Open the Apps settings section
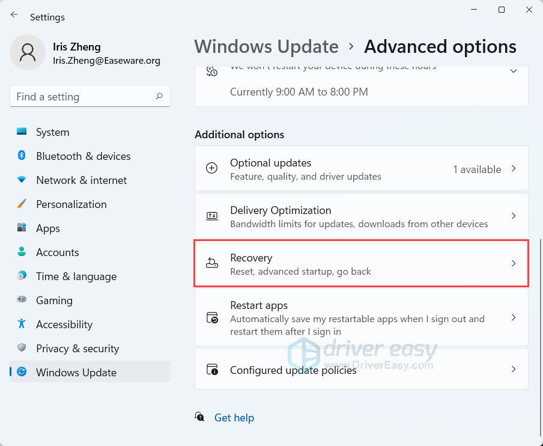 tap(48, 228)
